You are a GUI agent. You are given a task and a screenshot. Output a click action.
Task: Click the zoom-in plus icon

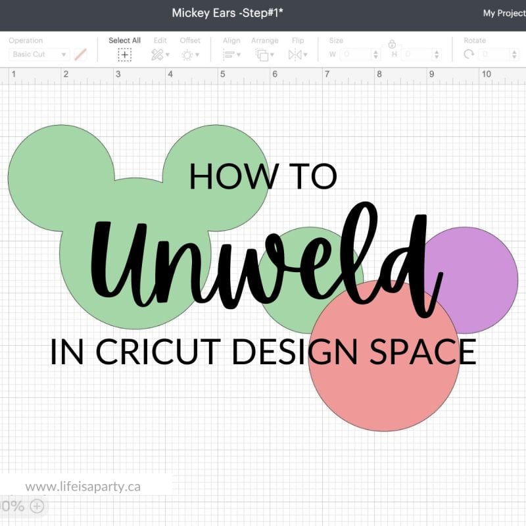click(38, 506)
